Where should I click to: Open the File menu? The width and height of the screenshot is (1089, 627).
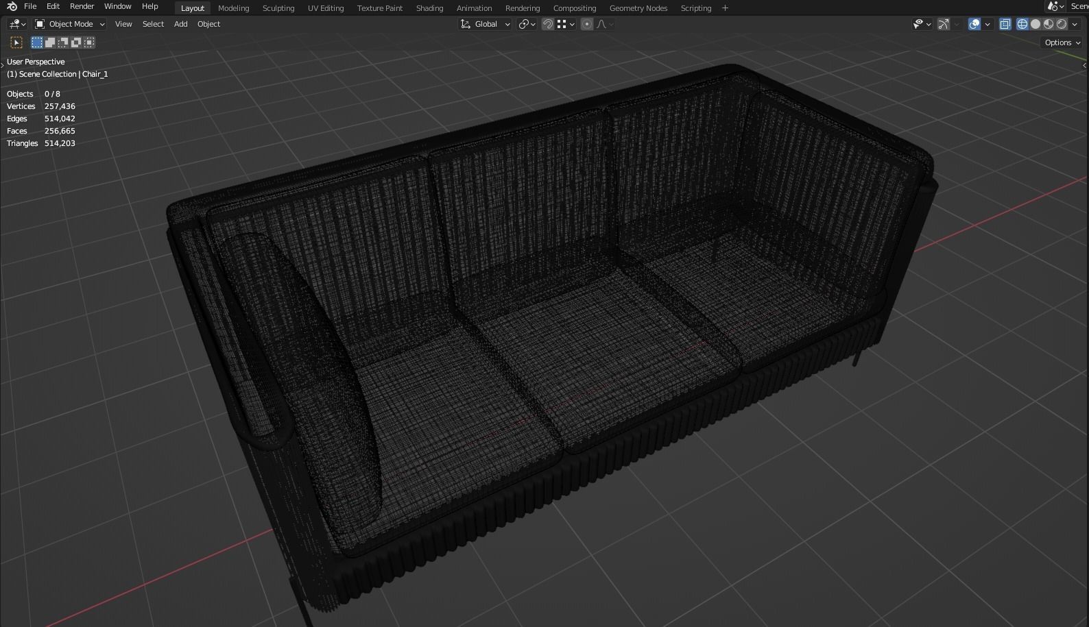[30, 6]
